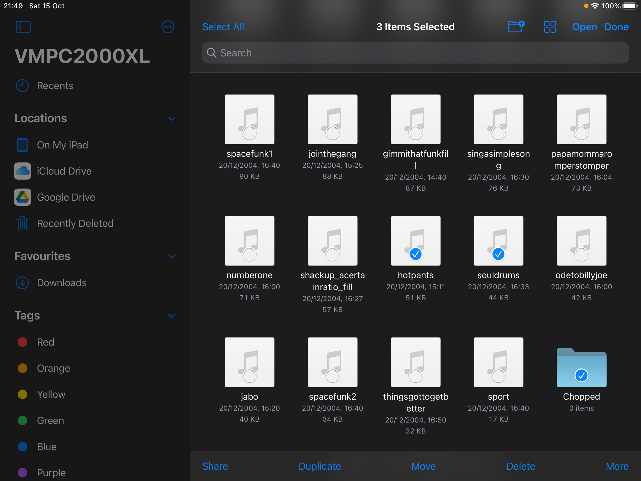The height and width of the screenshot is (481, 641).
Task: Click the Search field
Action: tap(415, 53)
